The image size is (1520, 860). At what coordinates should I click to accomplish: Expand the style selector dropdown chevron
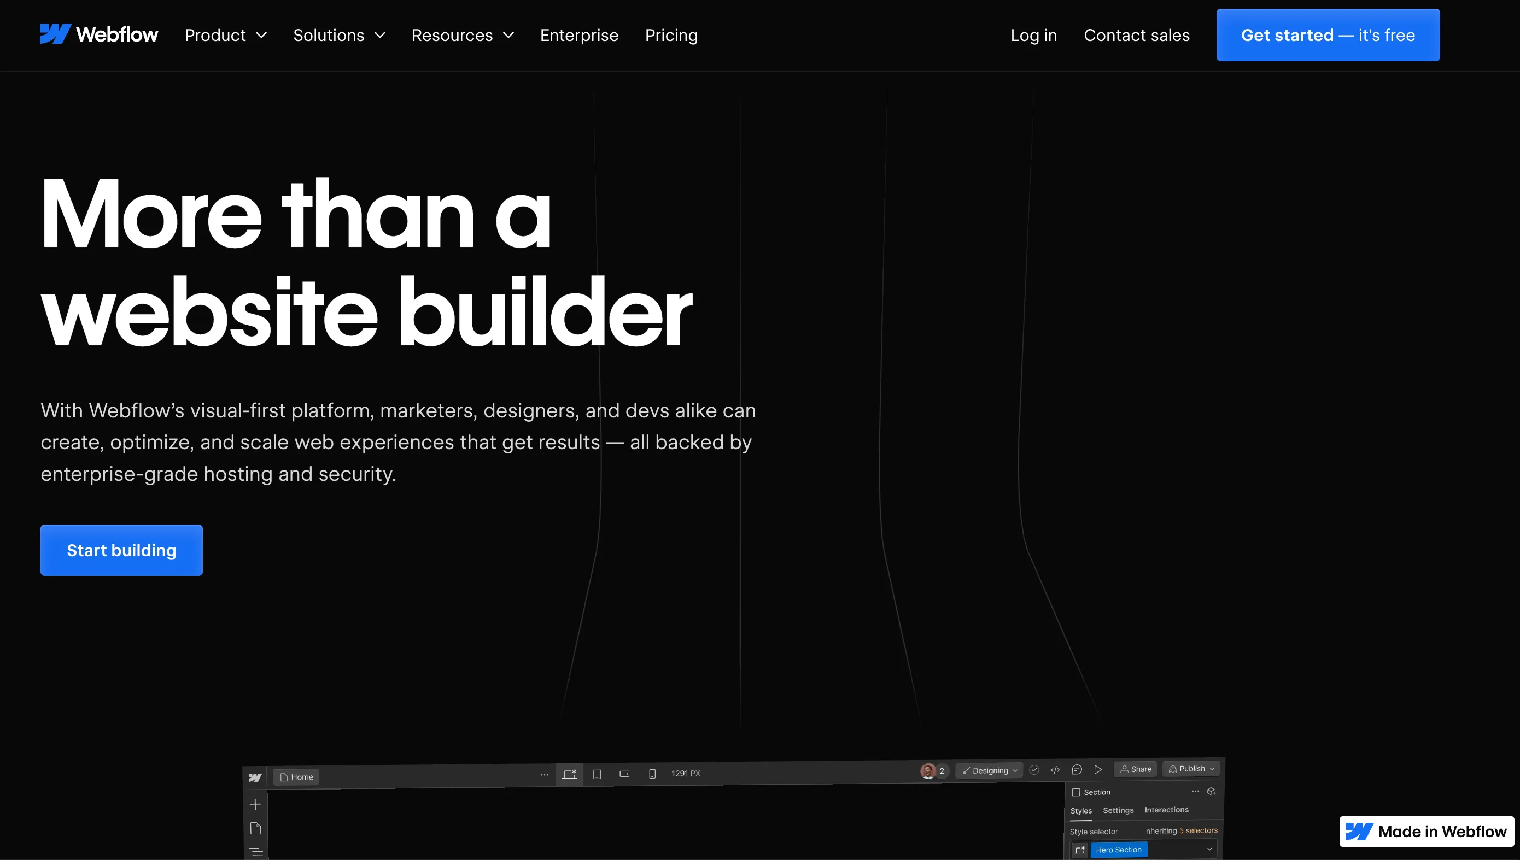click(1209, 850)
